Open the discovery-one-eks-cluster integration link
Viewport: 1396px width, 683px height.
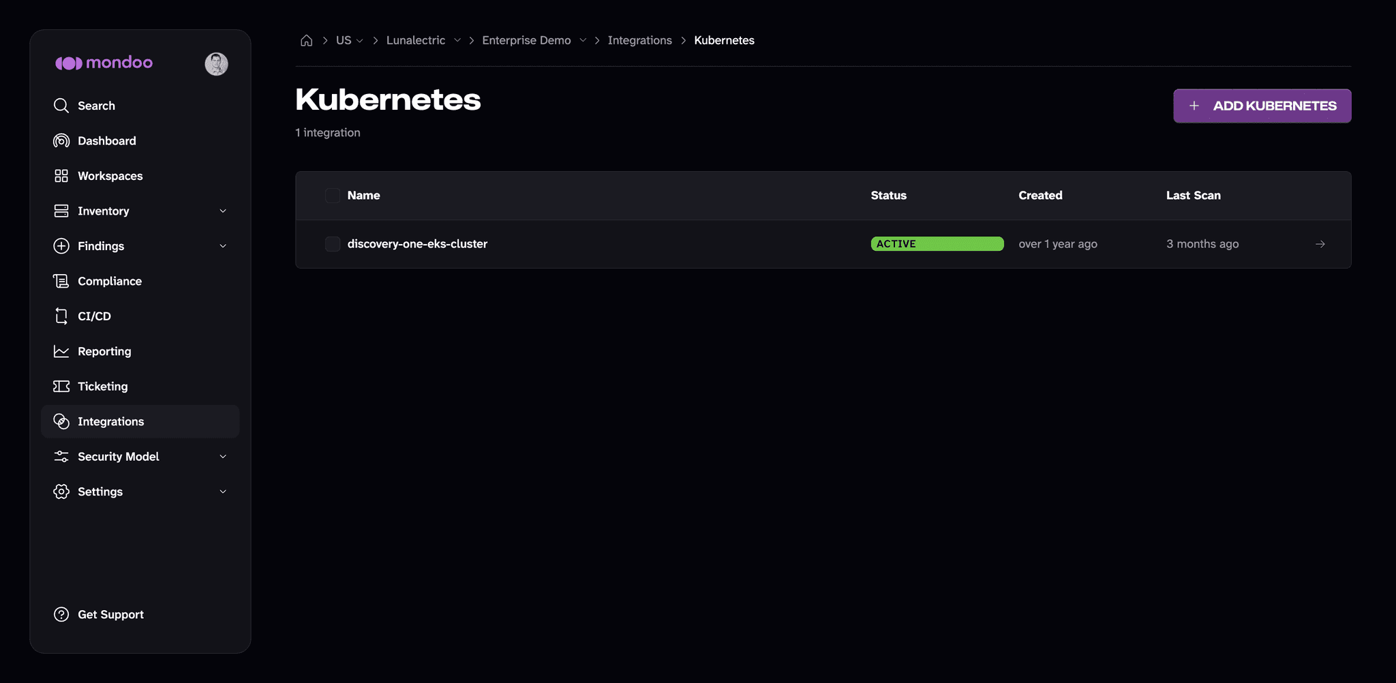(x=417, y=244)
